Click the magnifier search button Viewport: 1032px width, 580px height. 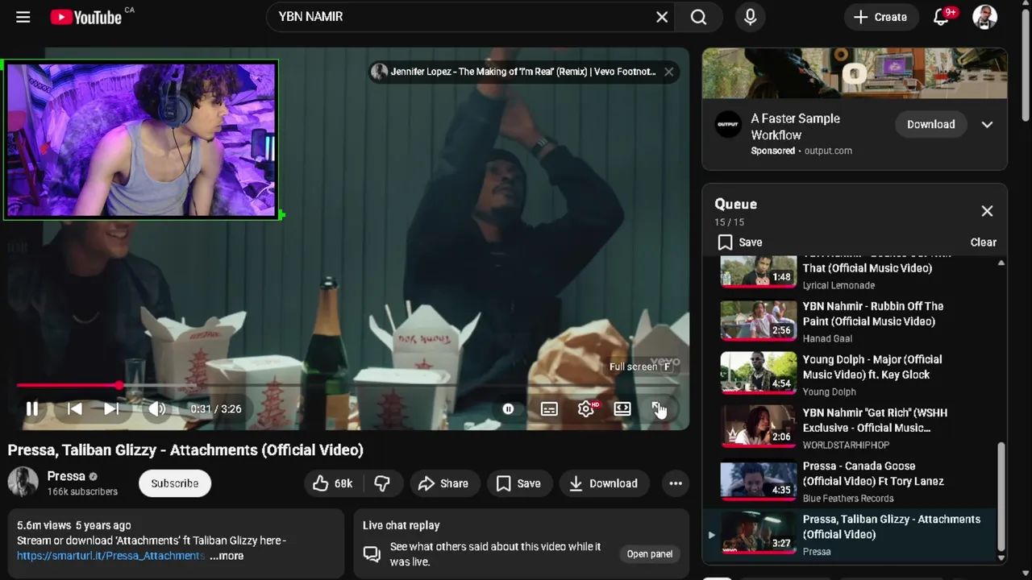pos(699,17)
